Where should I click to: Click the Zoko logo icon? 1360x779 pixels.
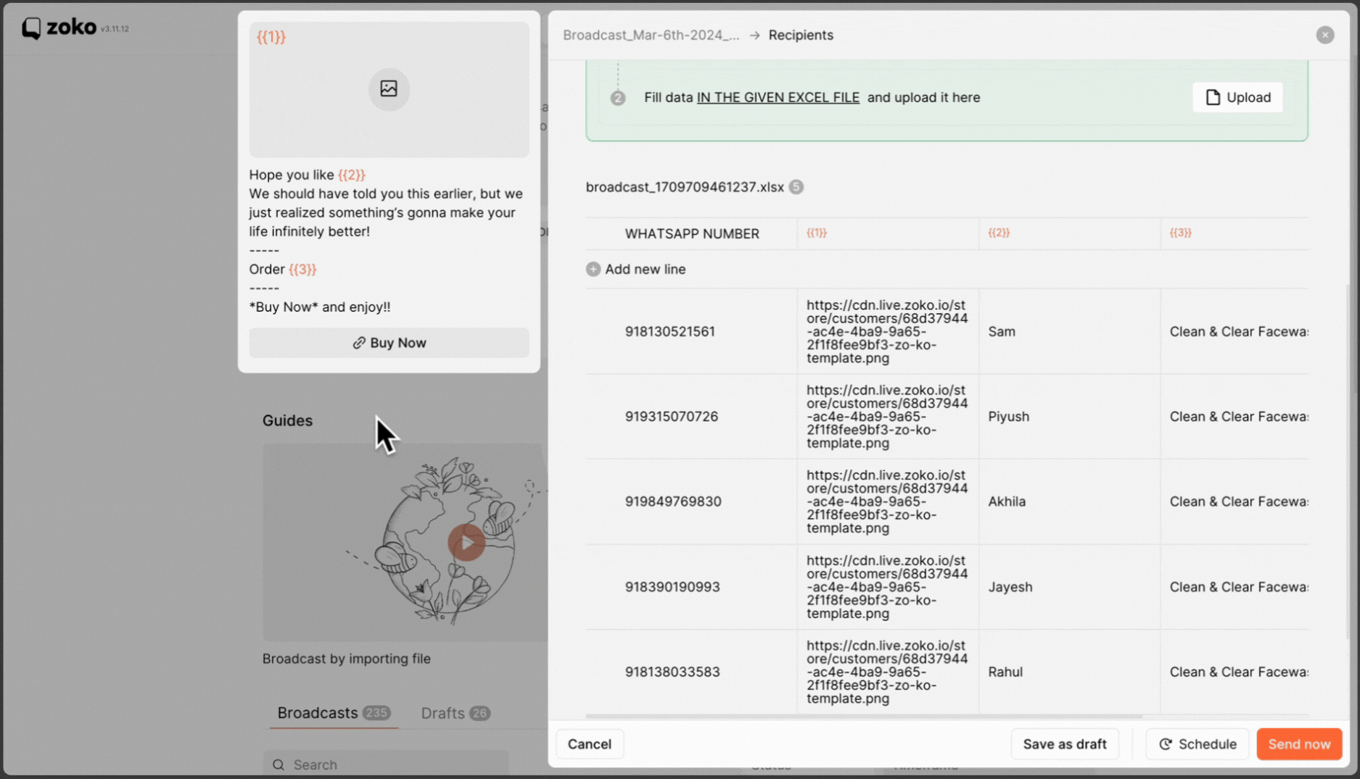[x=30, y=28]
